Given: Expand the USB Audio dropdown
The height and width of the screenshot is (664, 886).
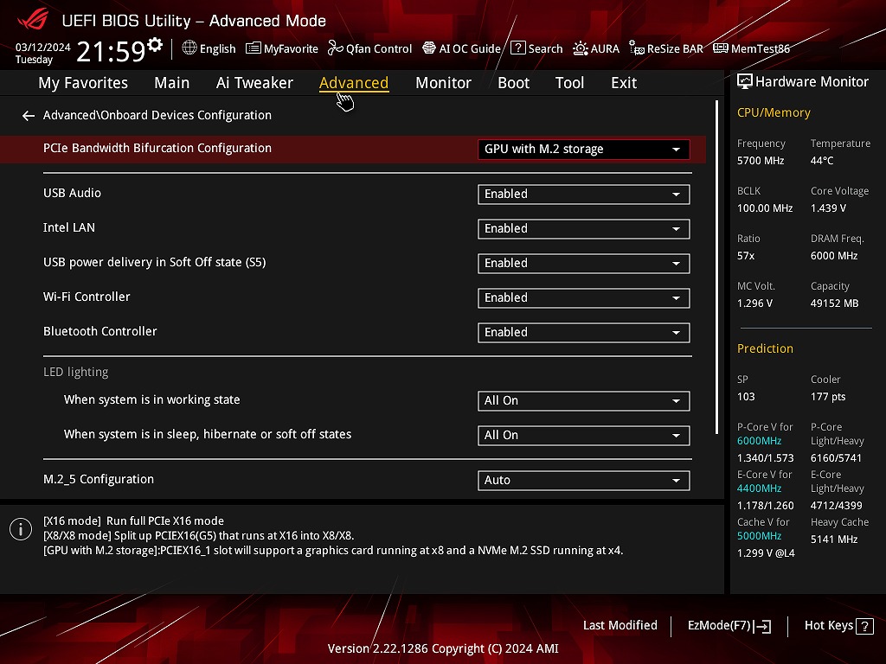Looking at the screenshot, I should (584, 195).
